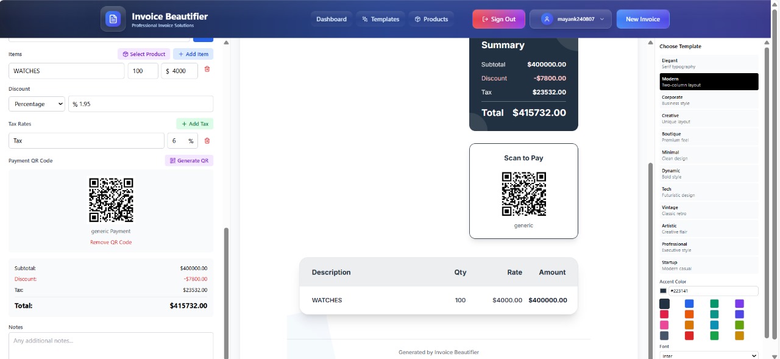Go to the Products page
780x359 pixels.
tap(431, 19)
